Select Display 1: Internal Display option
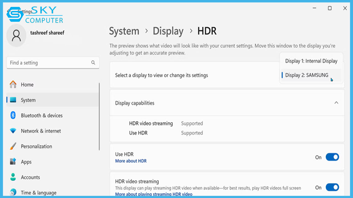353x198 pixels. 311,61
